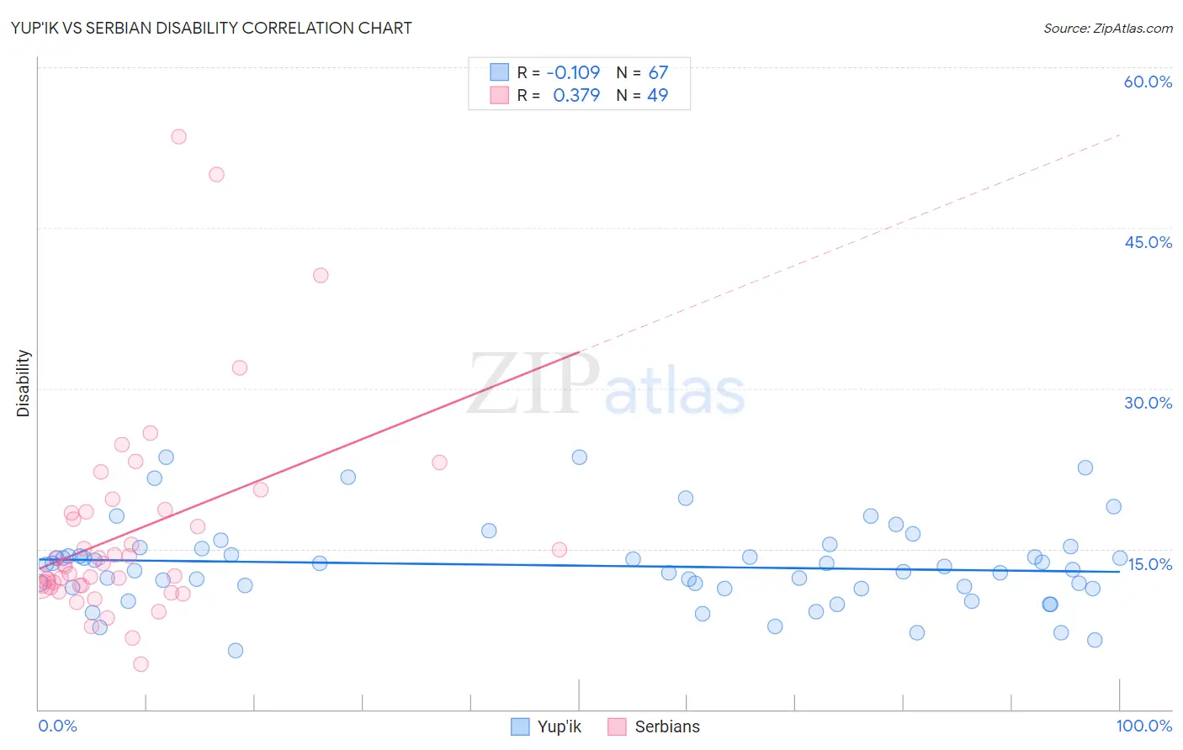This screenshot has height=750, width=1183.
Task: Select the Serbians legend label
Action: [x=667, y=726]
